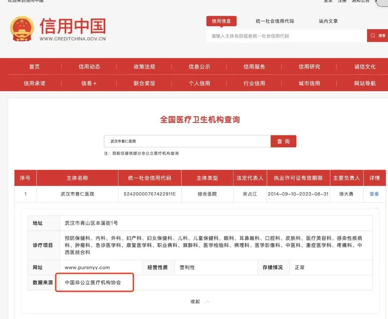This screenshot has height=319, width=388.
Task: Select the 信用信息 search tab
Action: 221,21
